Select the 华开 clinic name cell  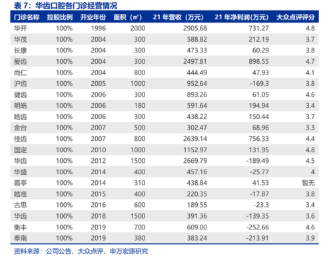[x=21, y=29]
